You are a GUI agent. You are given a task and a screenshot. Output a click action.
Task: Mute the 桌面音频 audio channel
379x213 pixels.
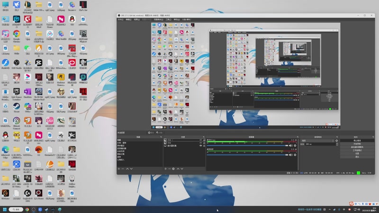290,155
